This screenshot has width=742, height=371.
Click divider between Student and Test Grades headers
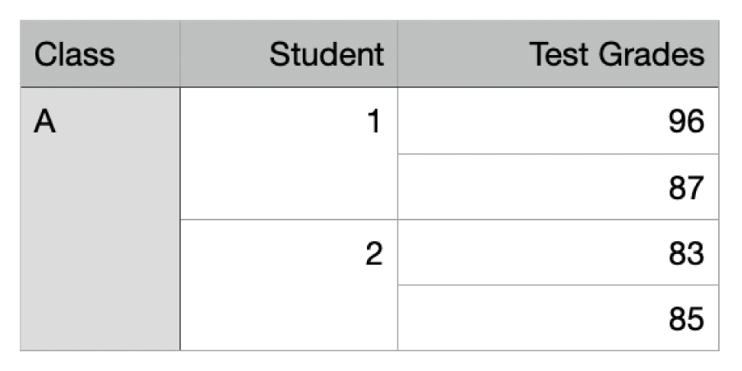(x=397, y=54)
